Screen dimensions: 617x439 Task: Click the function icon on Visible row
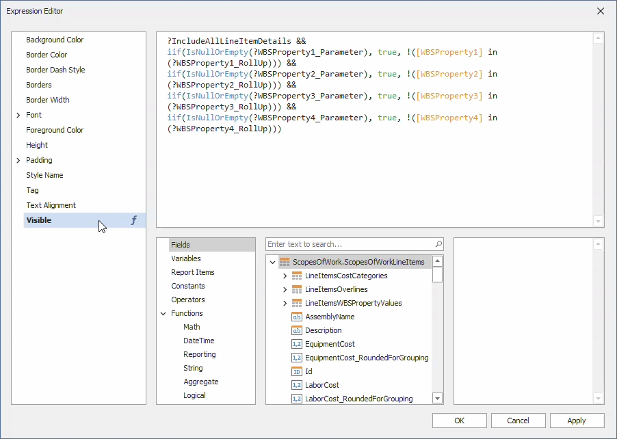pos(134,220)
